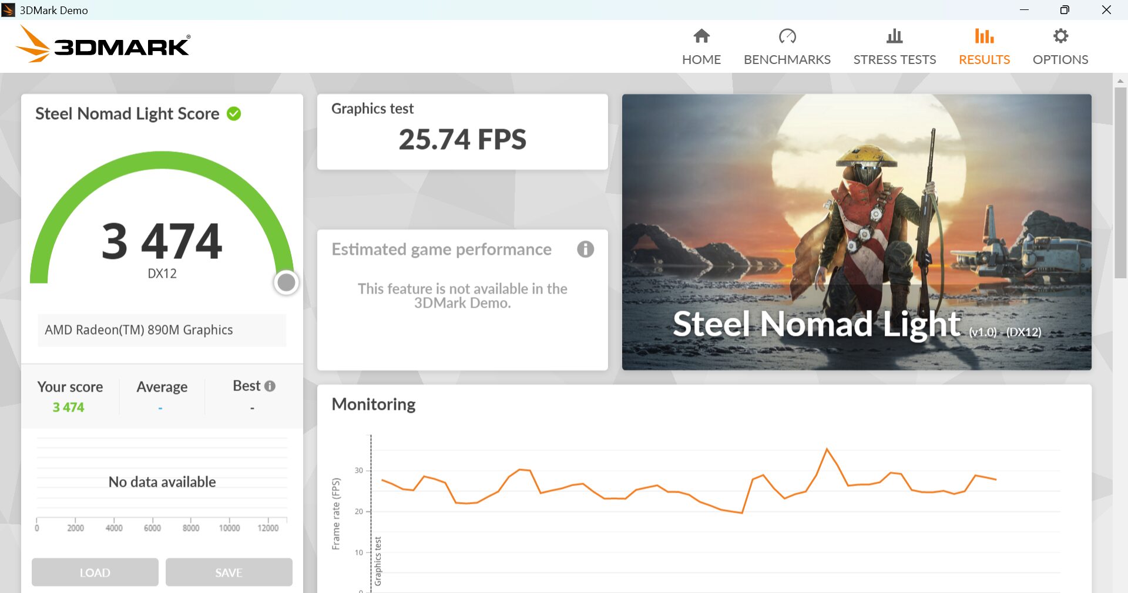This screenshot has width=1128, height=593.
Task: Click info icon next to Best
Action: pos(270,386)
